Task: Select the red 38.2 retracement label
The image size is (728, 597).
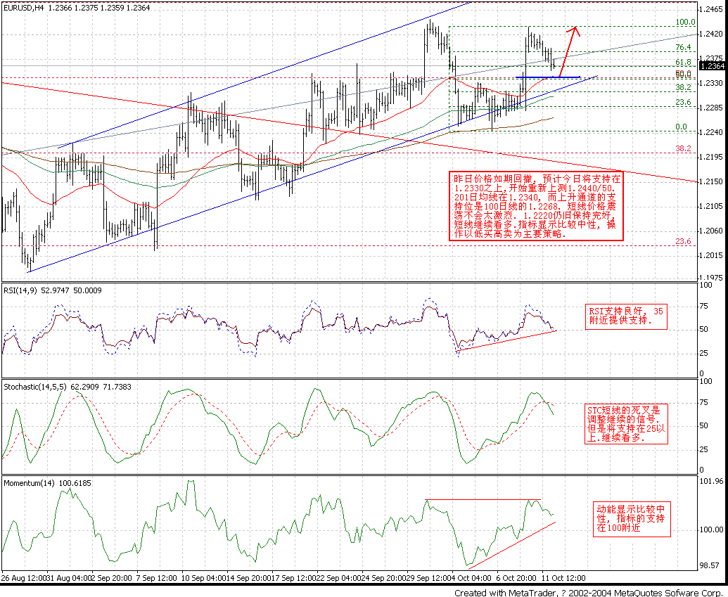Action: (x=683, y=148)
